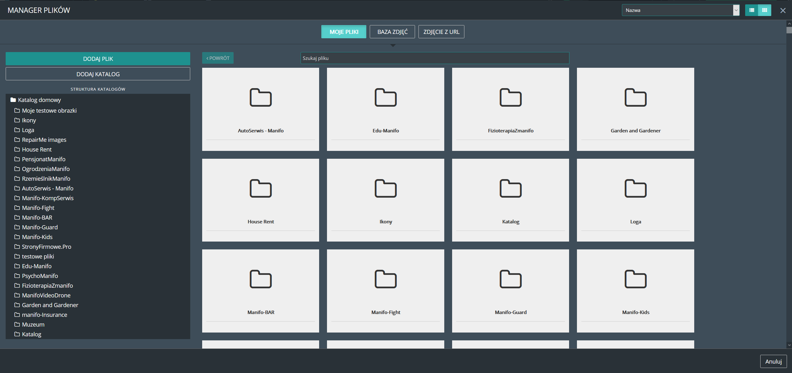The width and height of the screenshot is (792, 373).
Task: Click the Dodaj Plik button
Action: click(x=98, y=59)
